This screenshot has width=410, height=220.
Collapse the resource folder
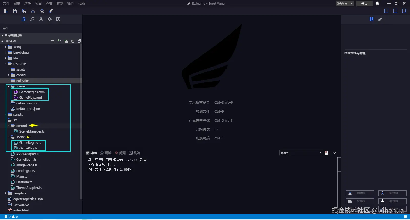click(6, 64)
